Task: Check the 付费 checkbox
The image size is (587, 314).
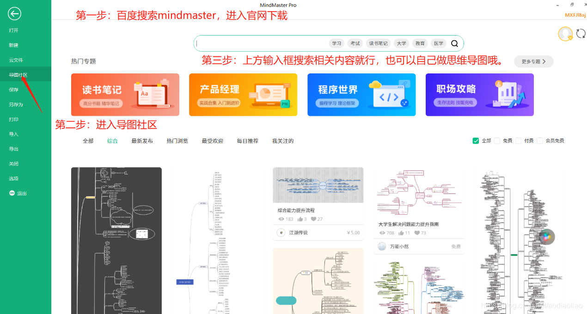Action: (518, 140)
